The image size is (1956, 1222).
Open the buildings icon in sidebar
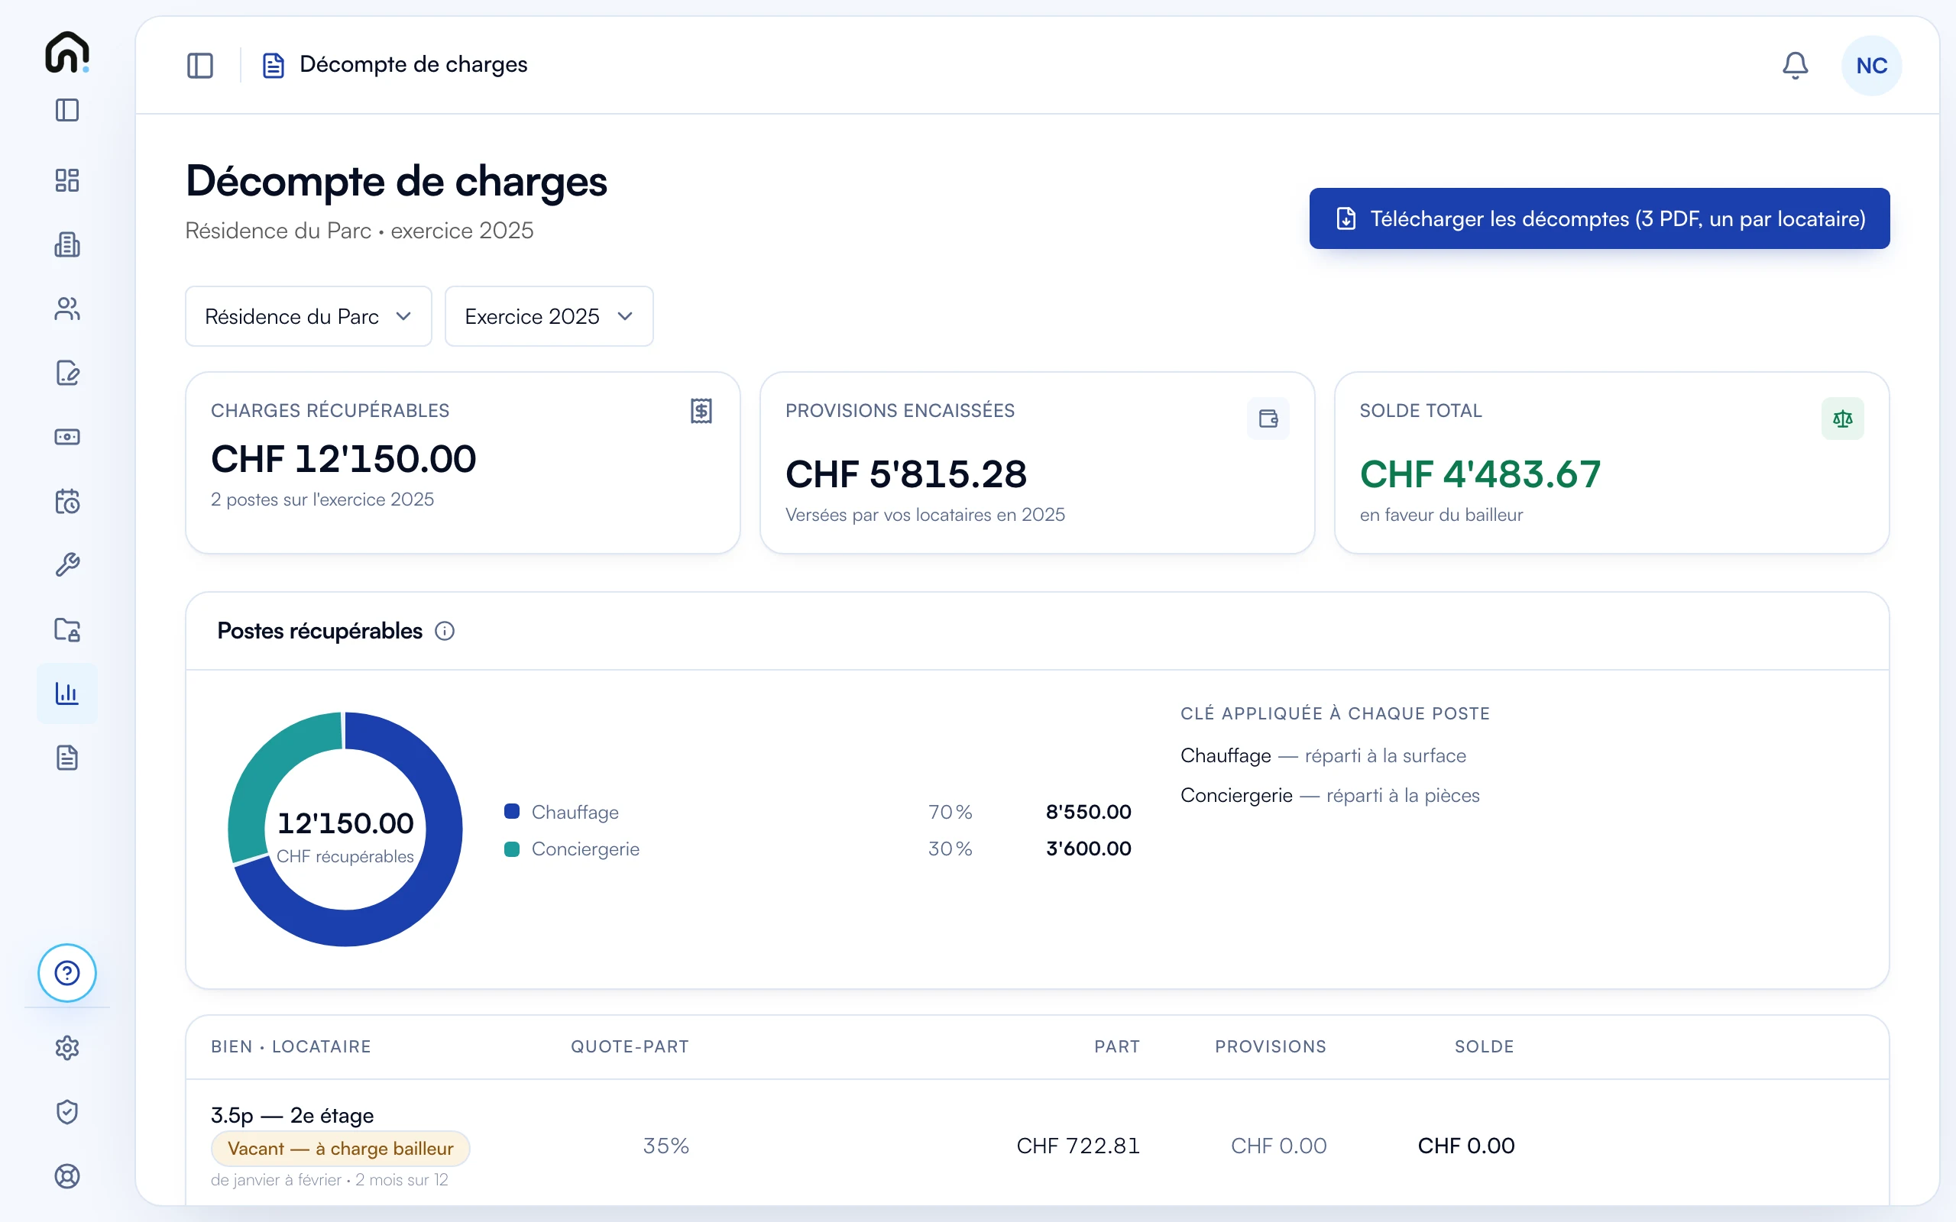click(x=67, y=245)
